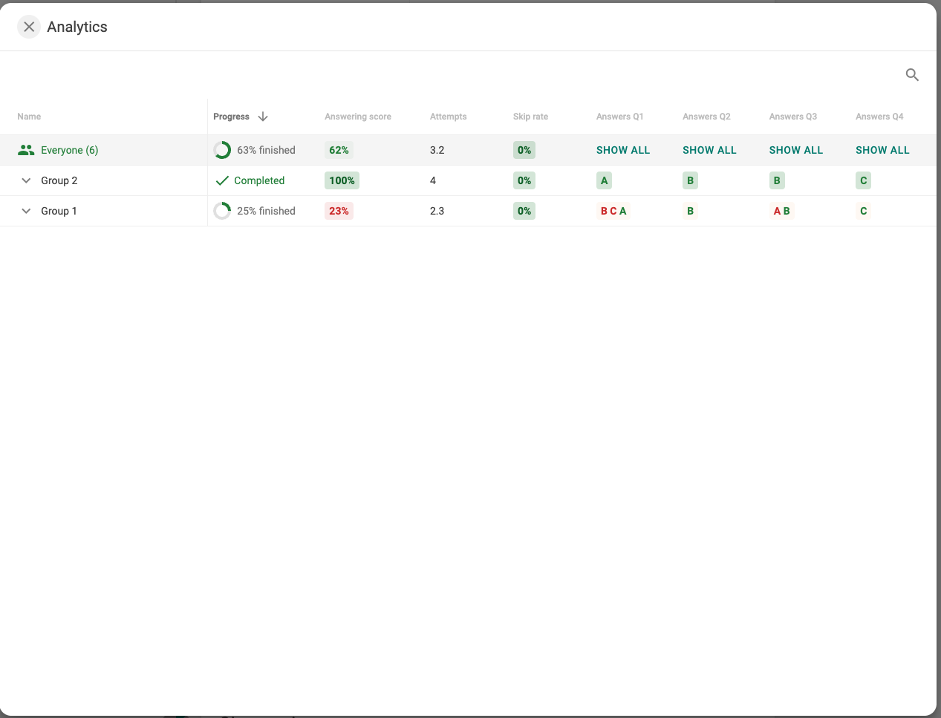Close the Analytics panel

[x=29, y=27]
